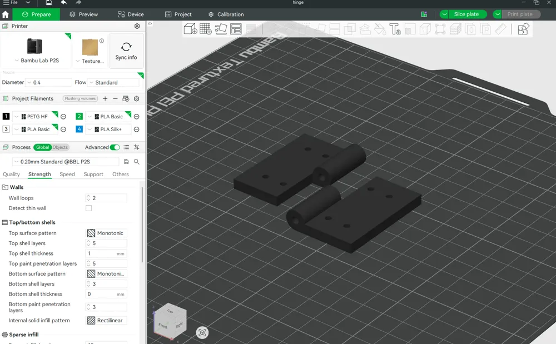Switch to the Preview tab
The image size is (556, 344).
tap(84, 14)
